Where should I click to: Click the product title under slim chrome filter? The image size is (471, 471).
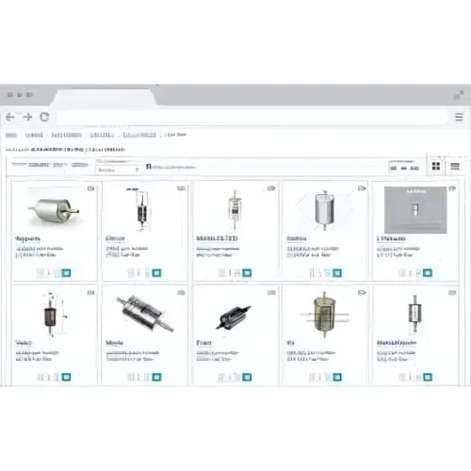(397, 343)
